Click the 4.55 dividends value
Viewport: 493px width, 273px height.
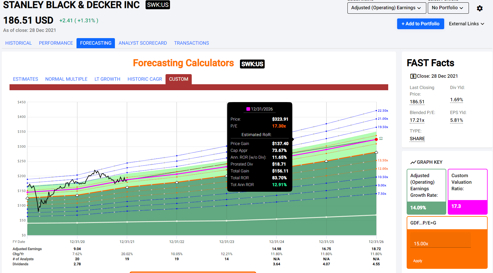pyautogui.click(x=376, y=264)
